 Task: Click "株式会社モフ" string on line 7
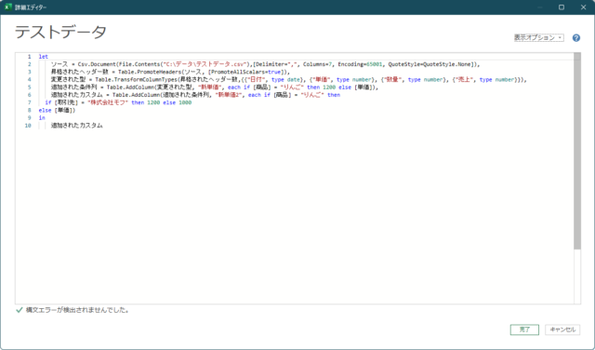coord(108,102)
